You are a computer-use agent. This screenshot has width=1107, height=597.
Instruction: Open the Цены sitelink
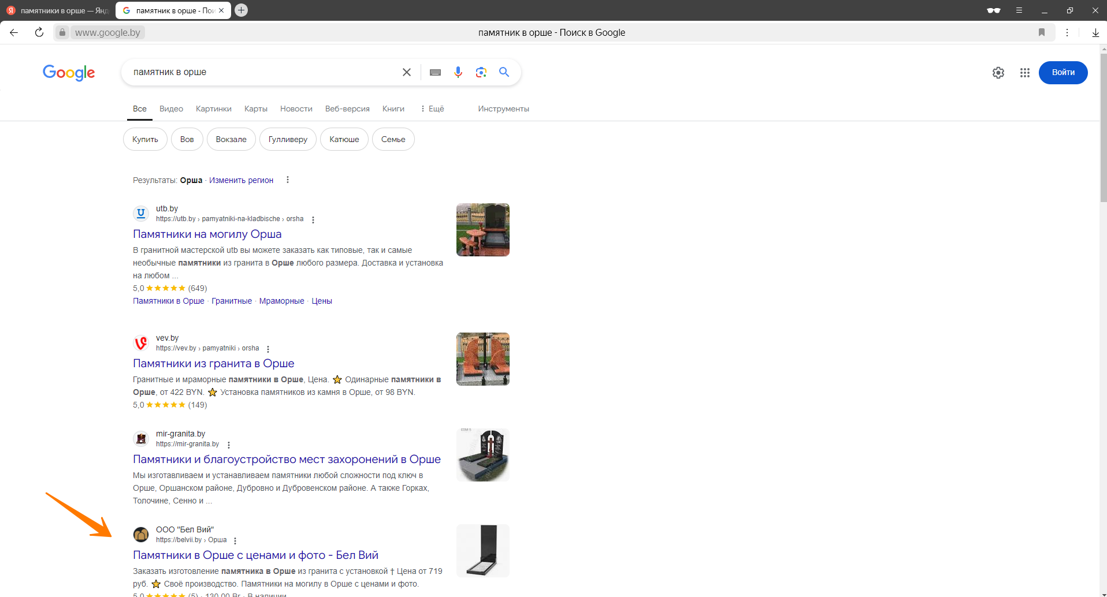coord(322,301)
